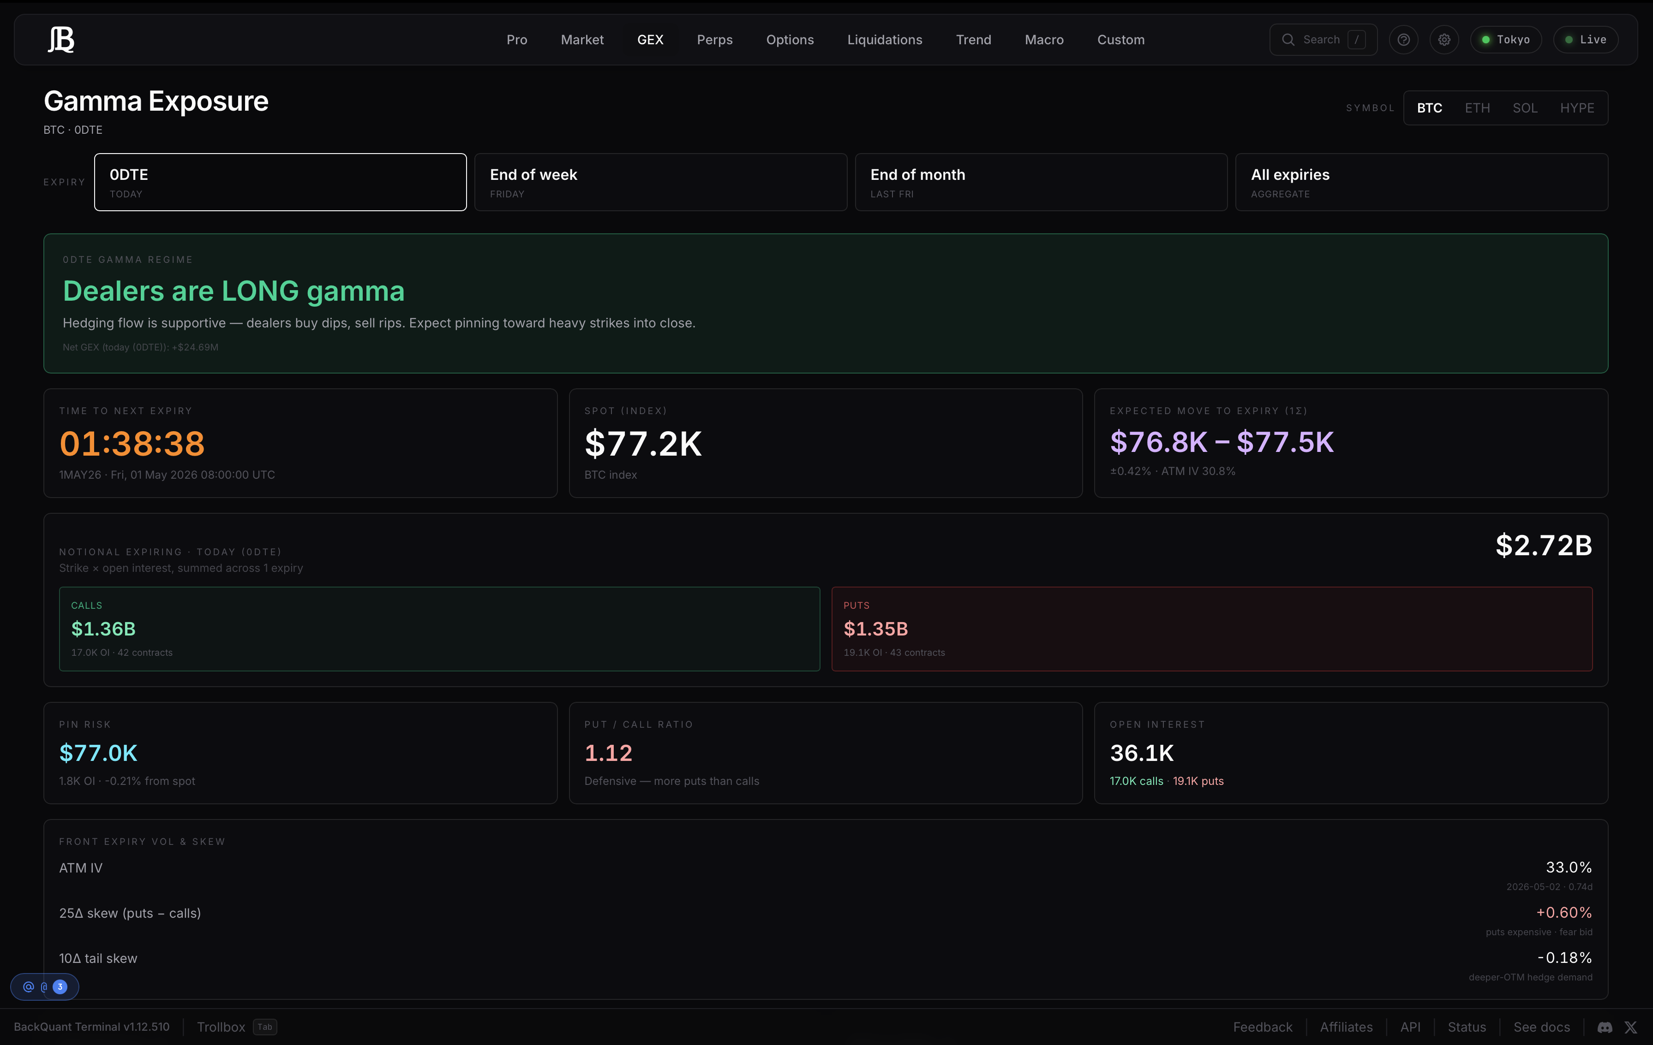Open the settings gear icon
This screenshot has height=1045, width=1653.
(x=1444, y=40)
